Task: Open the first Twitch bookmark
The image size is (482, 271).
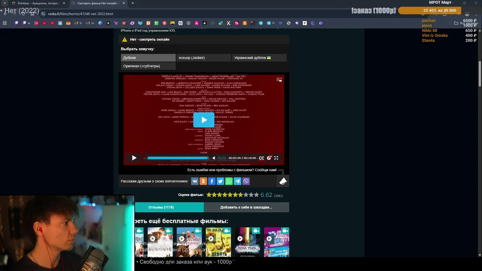Action: 16,23
